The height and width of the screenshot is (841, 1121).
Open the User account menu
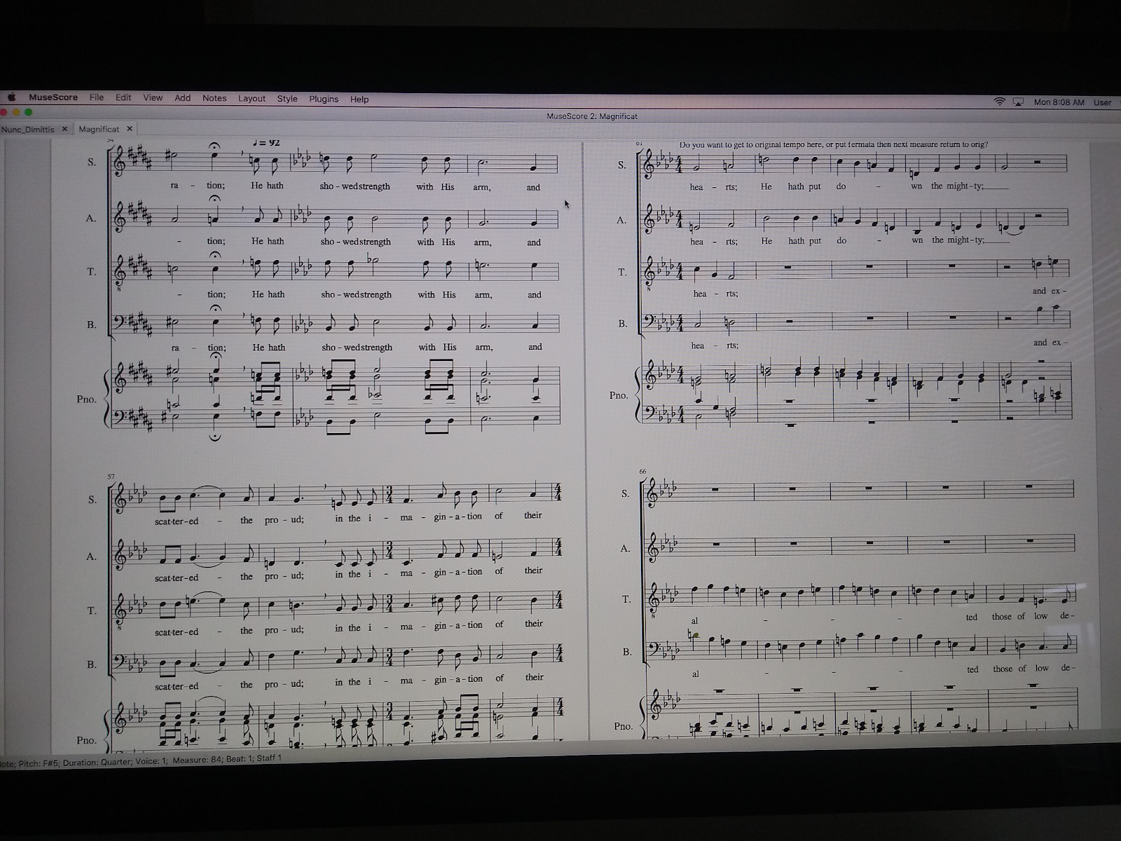pyautogui.click(x=1102, y=102)
